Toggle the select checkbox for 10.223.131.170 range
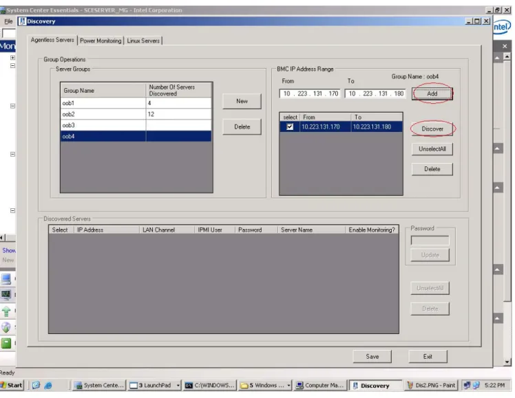Viewport: 515px width, 398px height. 290,126
